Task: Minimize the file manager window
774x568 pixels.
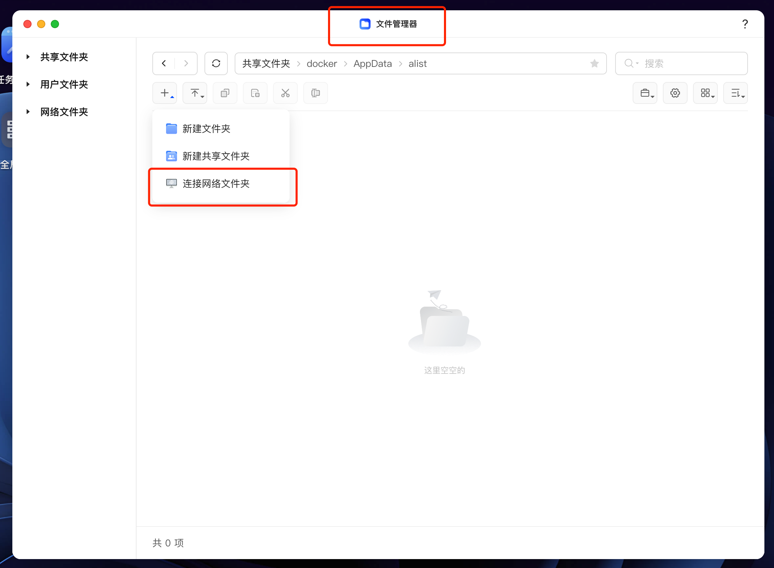Action: click(41, 24)
